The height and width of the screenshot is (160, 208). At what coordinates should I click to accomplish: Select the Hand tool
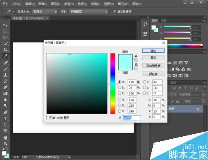click(5, 138)
